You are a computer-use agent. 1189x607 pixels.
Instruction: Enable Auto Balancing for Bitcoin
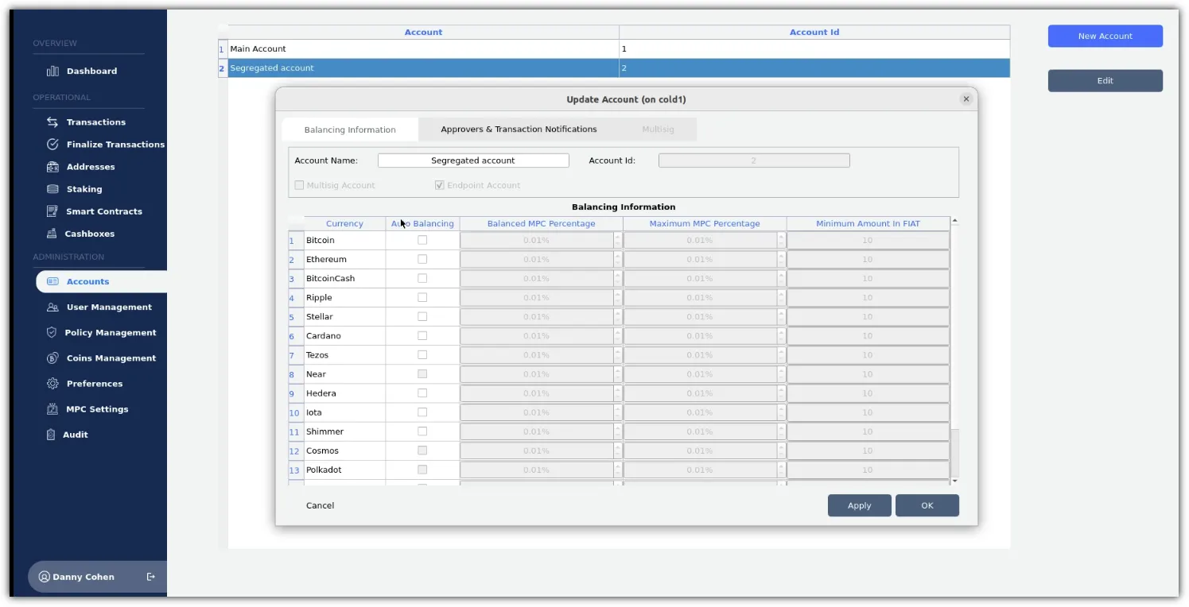[x=422, y=240]
